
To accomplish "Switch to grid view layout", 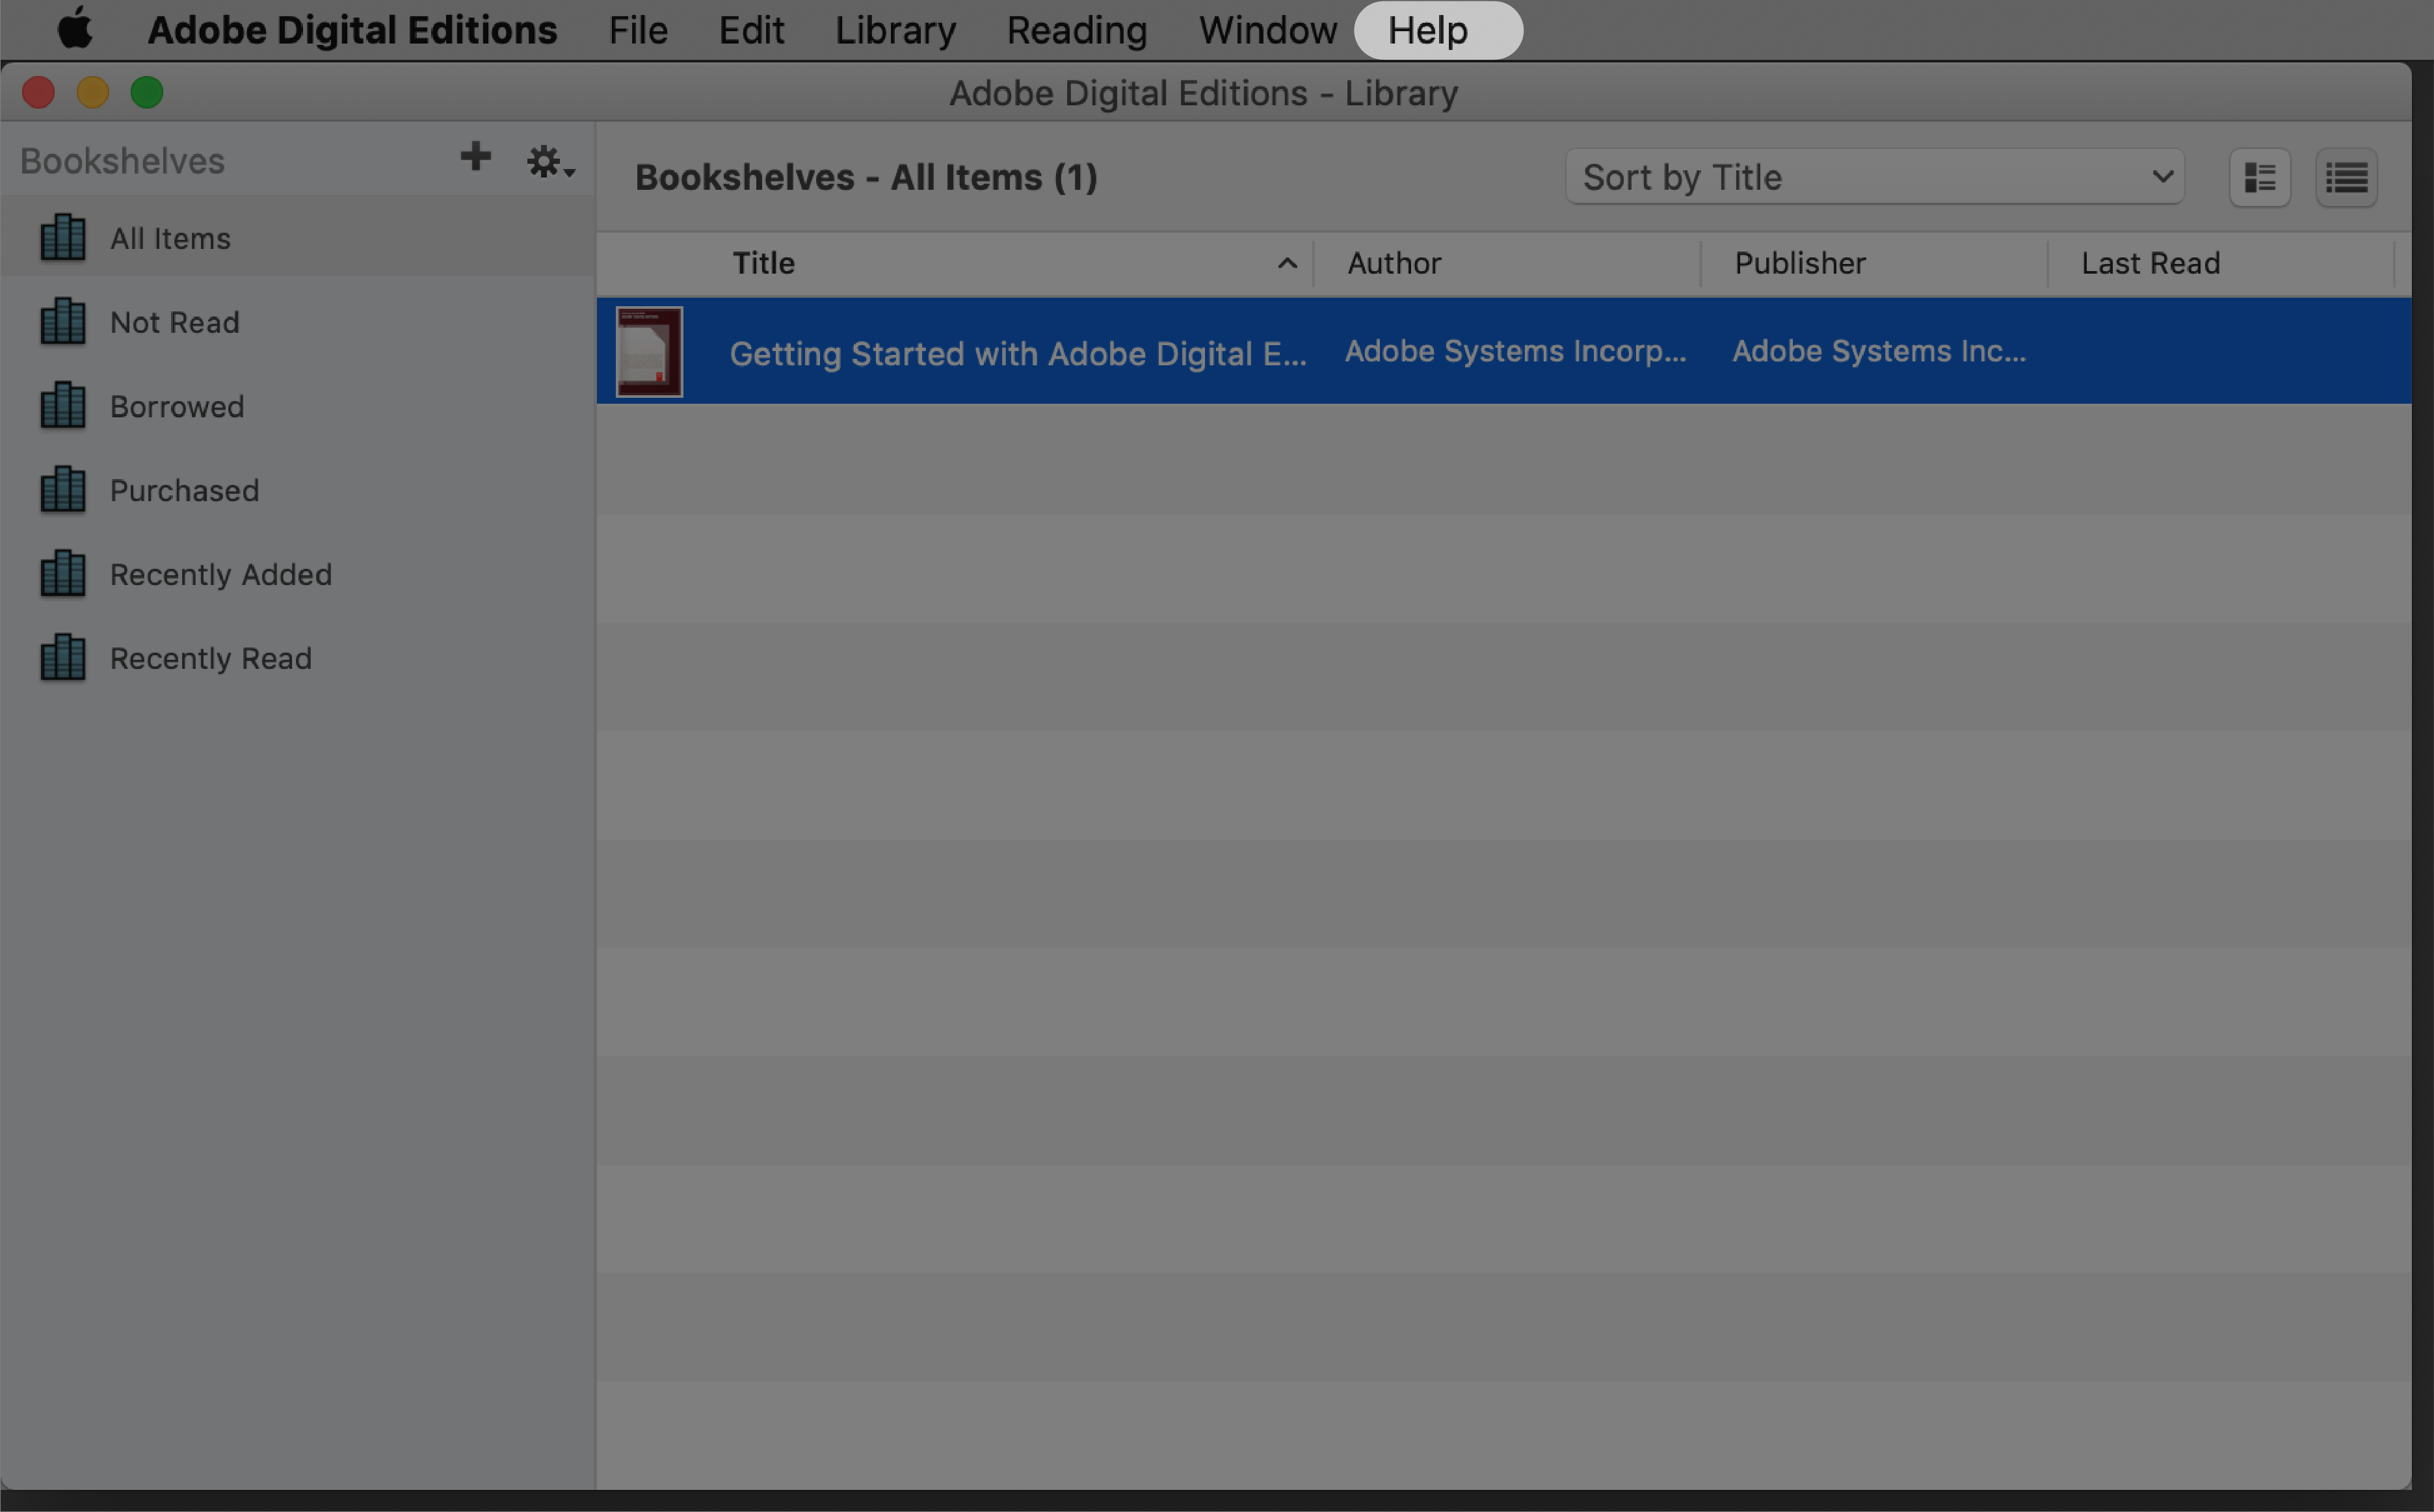I will [x=2260, y=177].
